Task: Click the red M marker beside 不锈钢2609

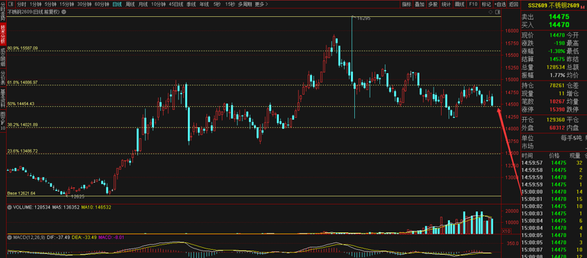Action: point(582,7)
